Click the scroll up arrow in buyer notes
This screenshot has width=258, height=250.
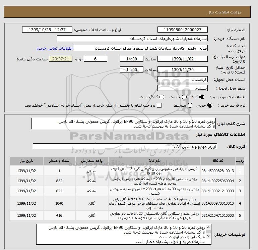coord(208,227)
